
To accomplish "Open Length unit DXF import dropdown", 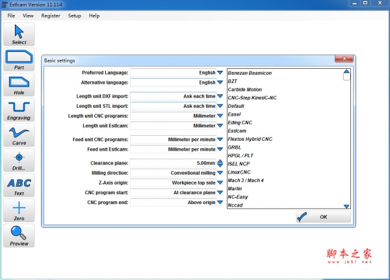I will coord(220,96).
